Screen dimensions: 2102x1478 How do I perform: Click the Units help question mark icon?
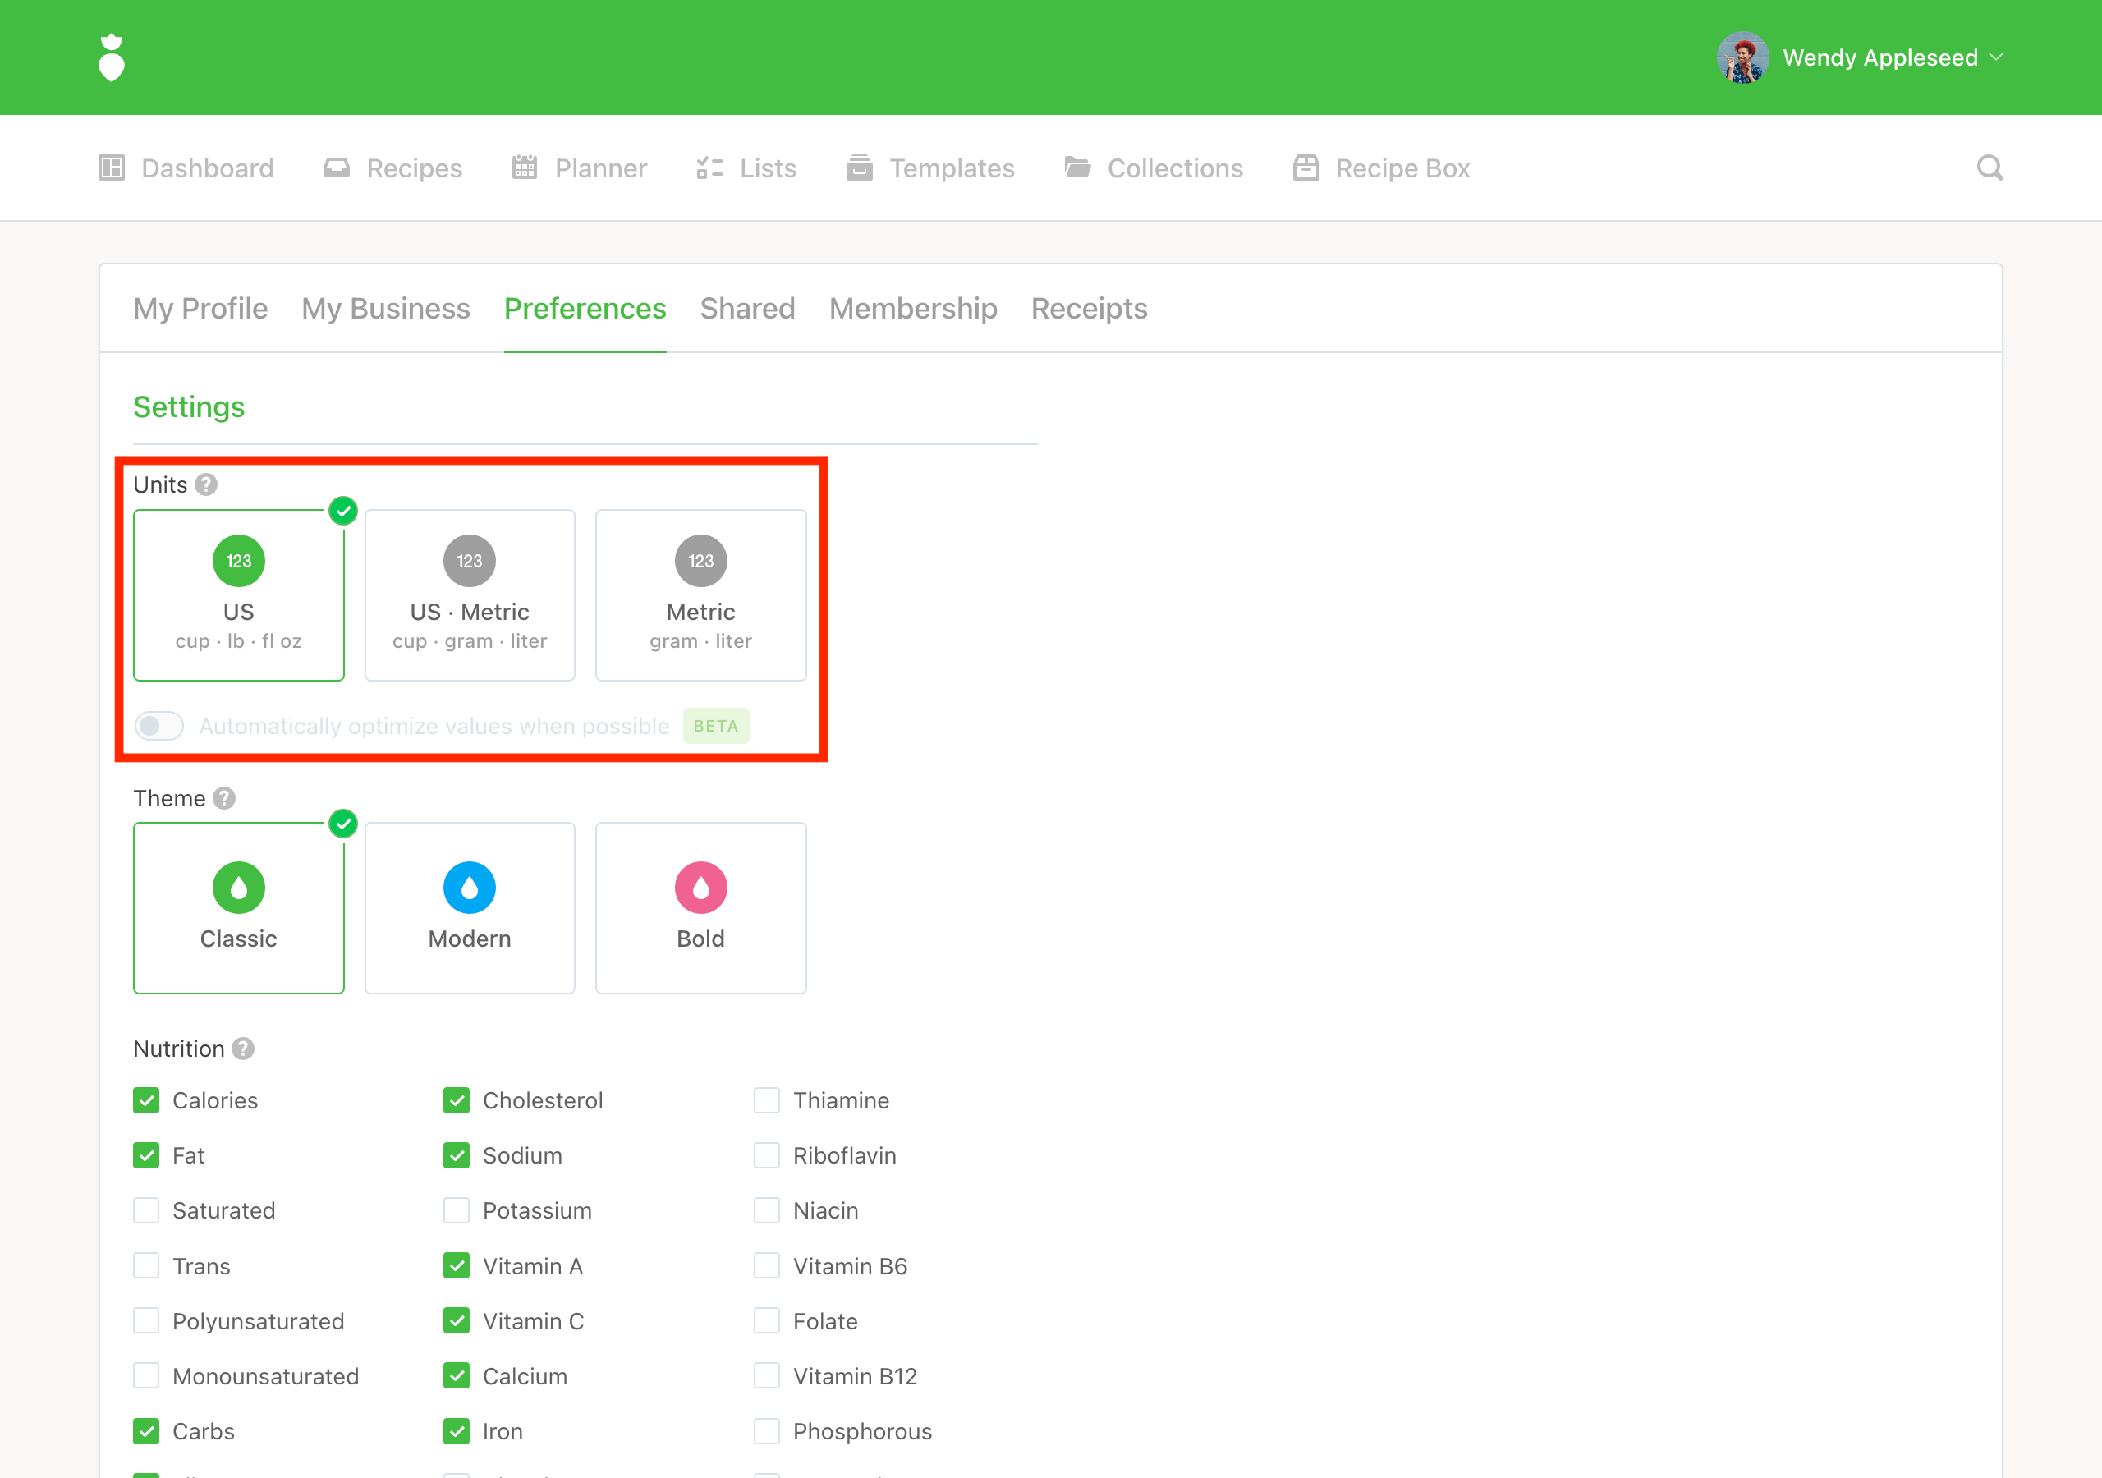pyautogui.click(x=207, y=484)
